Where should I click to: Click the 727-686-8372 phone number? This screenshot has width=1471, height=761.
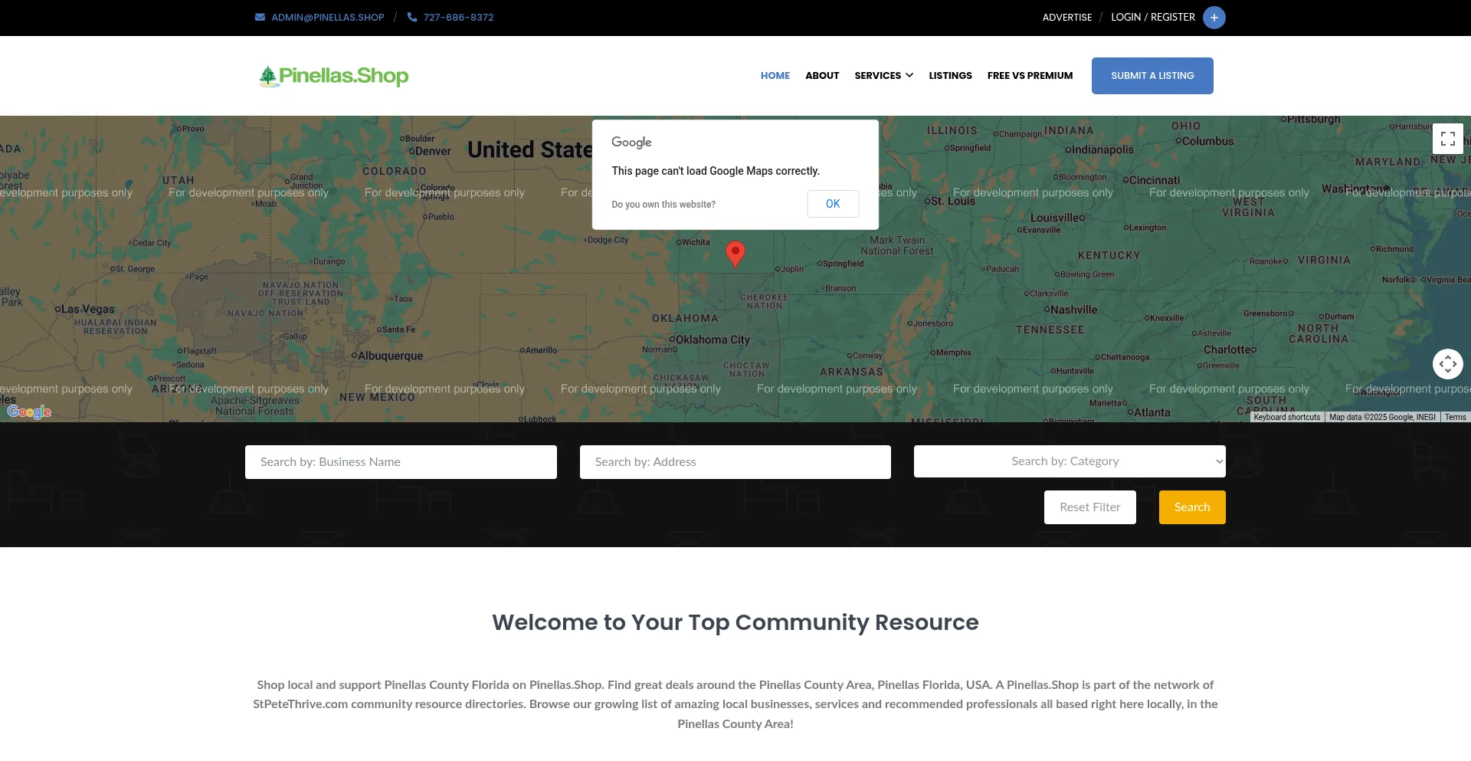point(458,18)
